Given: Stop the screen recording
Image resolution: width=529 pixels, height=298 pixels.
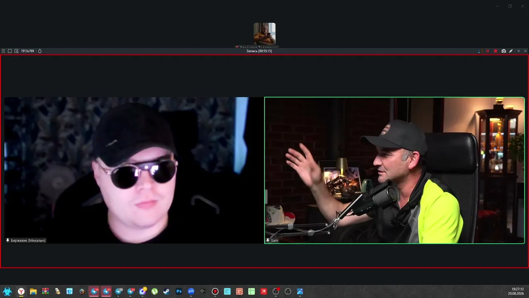Looking at the screenshot, I should [496, 51].
